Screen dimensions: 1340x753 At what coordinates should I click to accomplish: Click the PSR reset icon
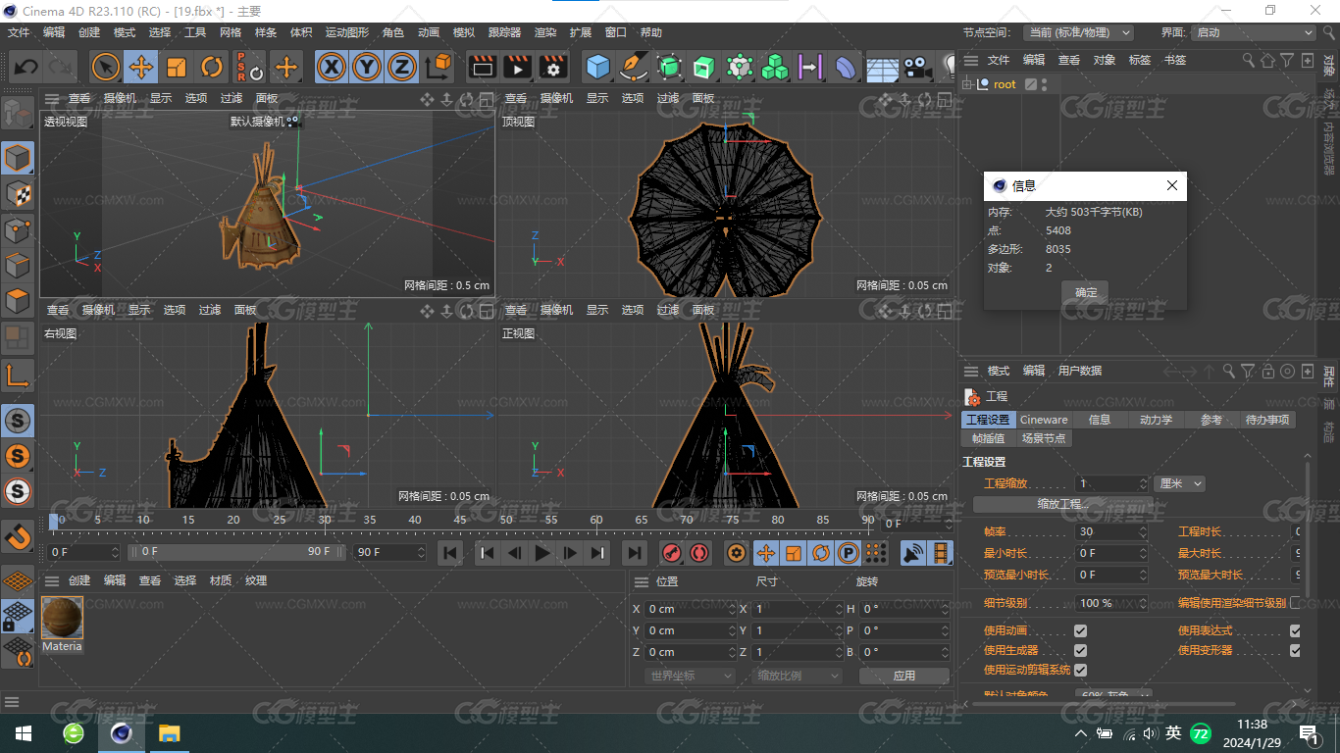pyautogui.click(x=249, y=67)
